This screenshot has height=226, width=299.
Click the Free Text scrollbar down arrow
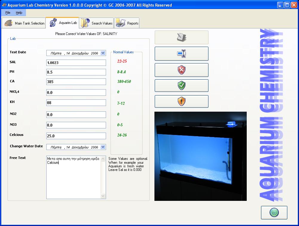pyautogui.click(x=103, y=196)
